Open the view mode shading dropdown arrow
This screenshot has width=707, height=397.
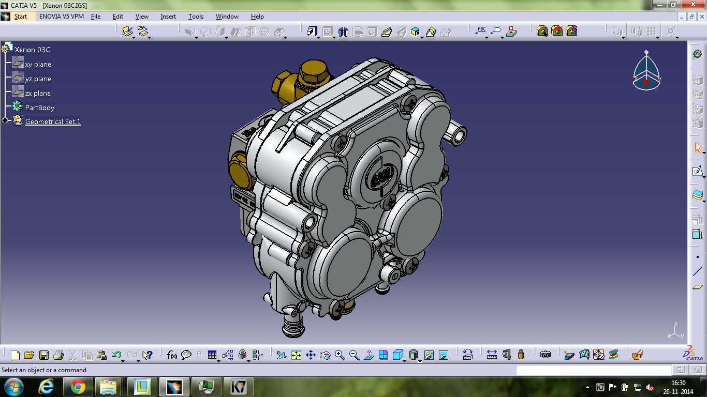point(420,361)
